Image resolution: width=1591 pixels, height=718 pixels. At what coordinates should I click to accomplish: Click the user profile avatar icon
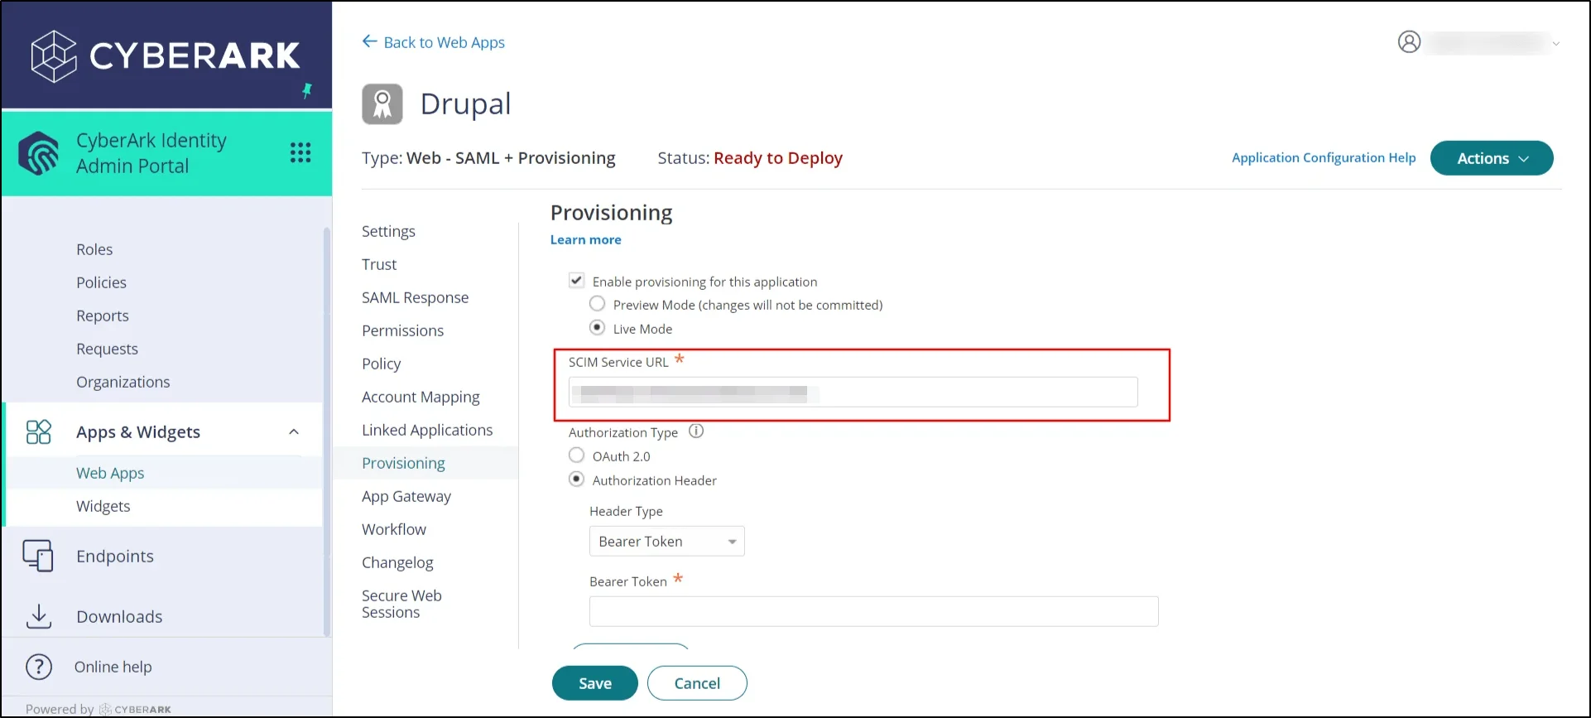[1409, 41]
